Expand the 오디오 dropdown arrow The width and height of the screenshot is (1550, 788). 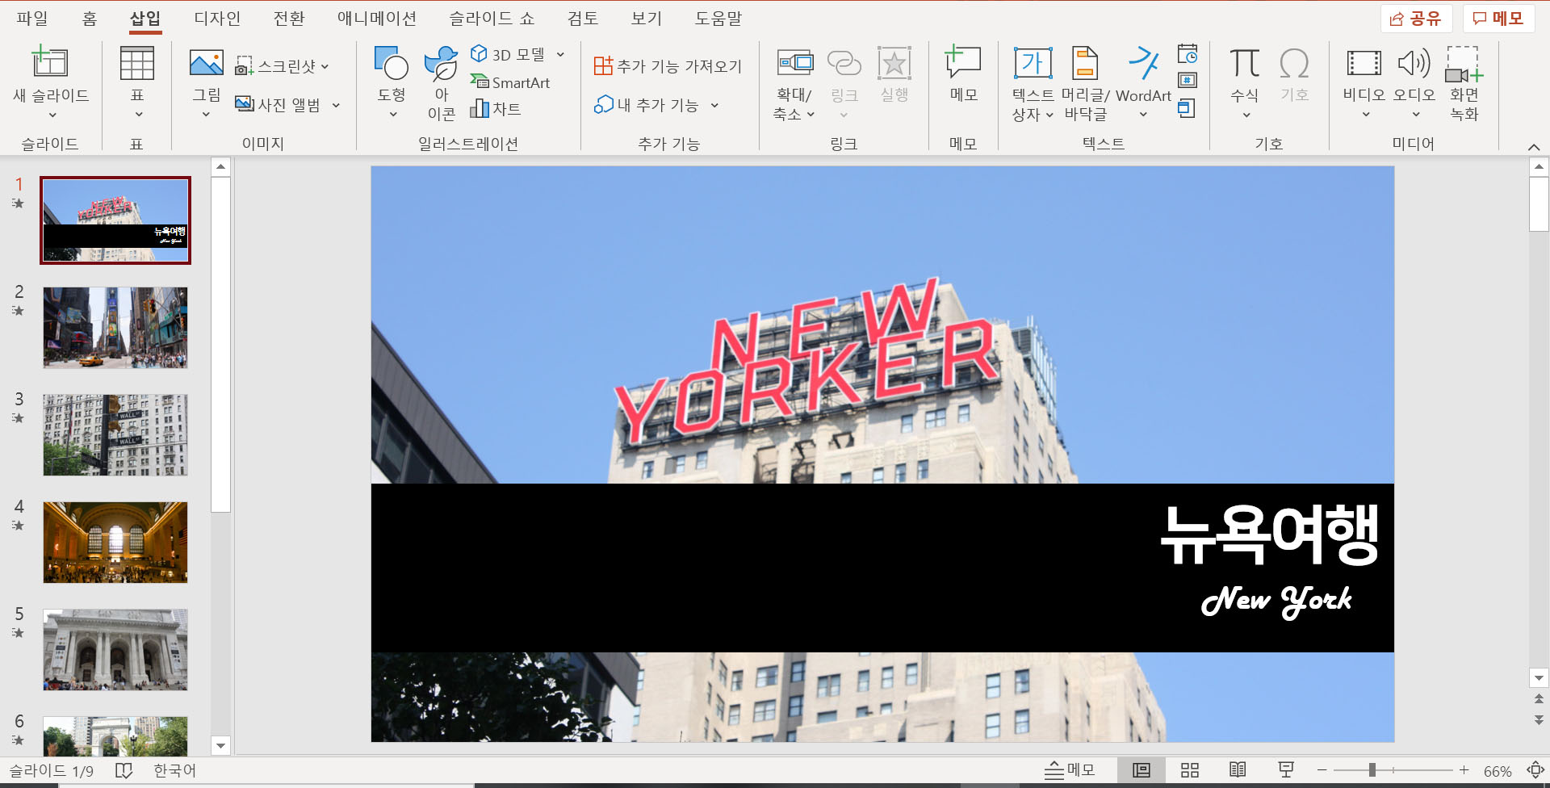tap(1415, 115)
